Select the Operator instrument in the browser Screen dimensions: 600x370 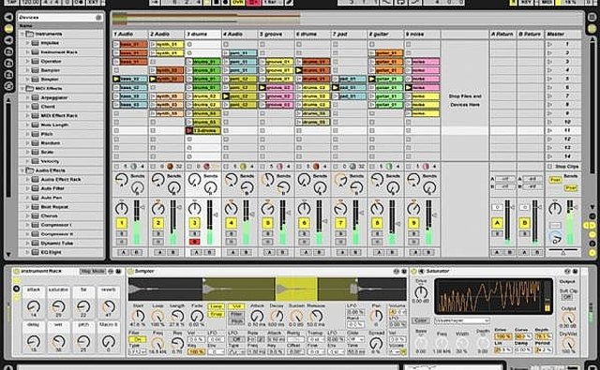tap(51, 61)
